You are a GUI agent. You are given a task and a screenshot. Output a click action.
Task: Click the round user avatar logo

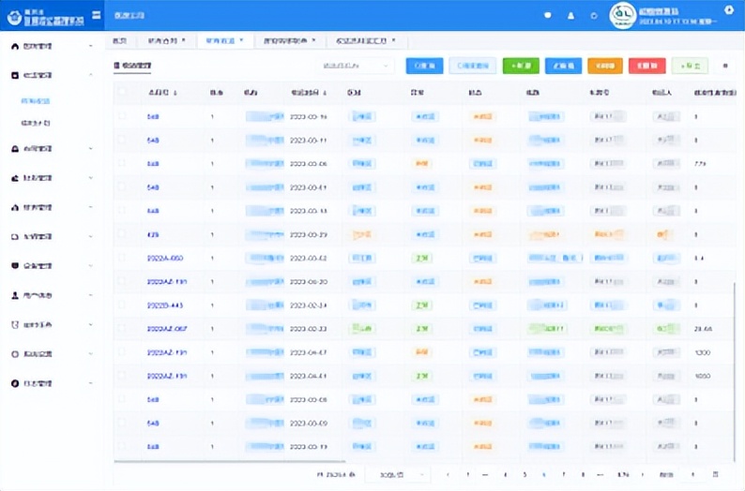(623, 15)
